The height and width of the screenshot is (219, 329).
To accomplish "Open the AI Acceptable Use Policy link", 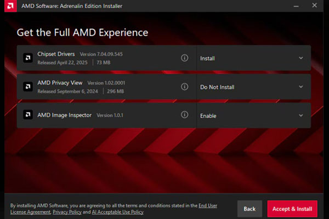I will coord(119,212).
